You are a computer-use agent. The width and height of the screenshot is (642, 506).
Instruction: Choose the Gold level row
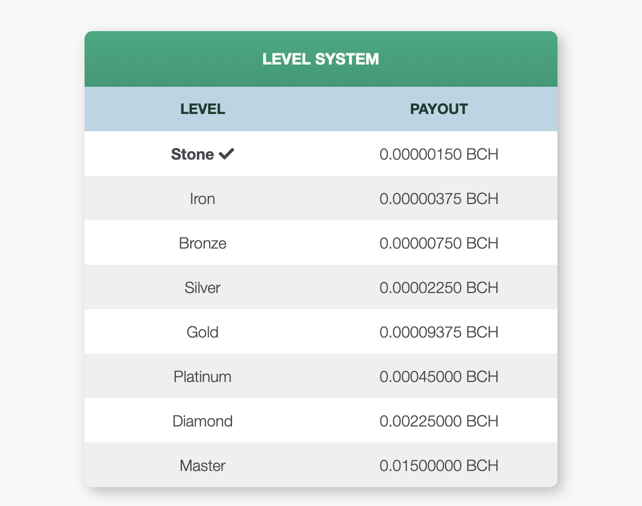click(321, 331)
